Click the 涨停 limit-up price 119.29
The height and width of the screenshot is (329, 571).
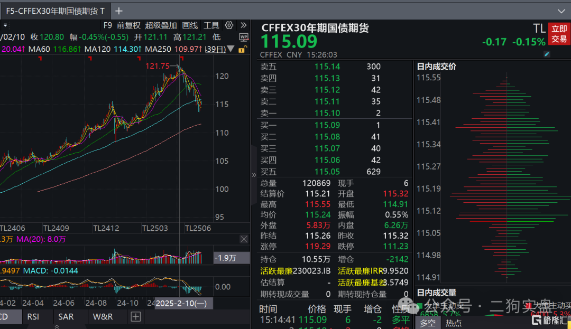(x=318, y=247)
